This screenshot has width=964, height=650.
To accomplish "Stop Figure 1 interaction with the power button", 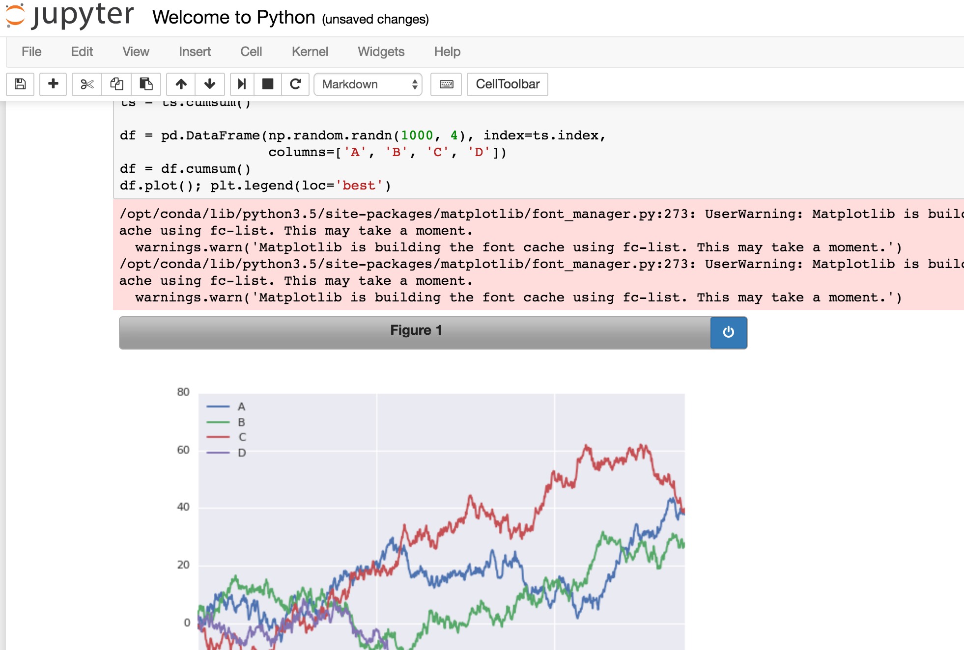I will point(728,332).
